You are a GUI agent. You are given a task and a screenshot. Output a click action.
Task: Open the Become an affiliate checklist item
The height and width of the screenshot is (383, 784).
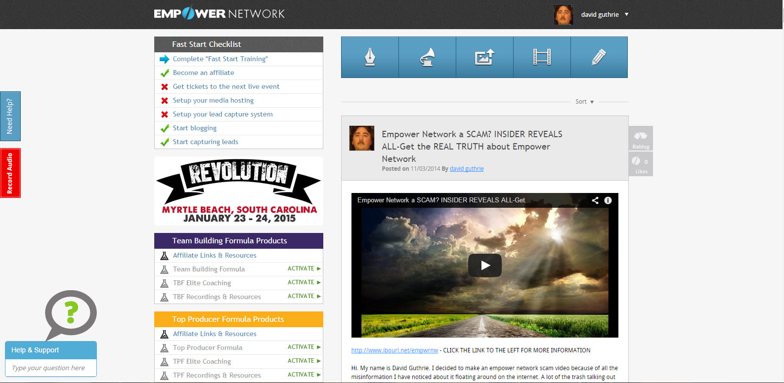coord(203,73)
